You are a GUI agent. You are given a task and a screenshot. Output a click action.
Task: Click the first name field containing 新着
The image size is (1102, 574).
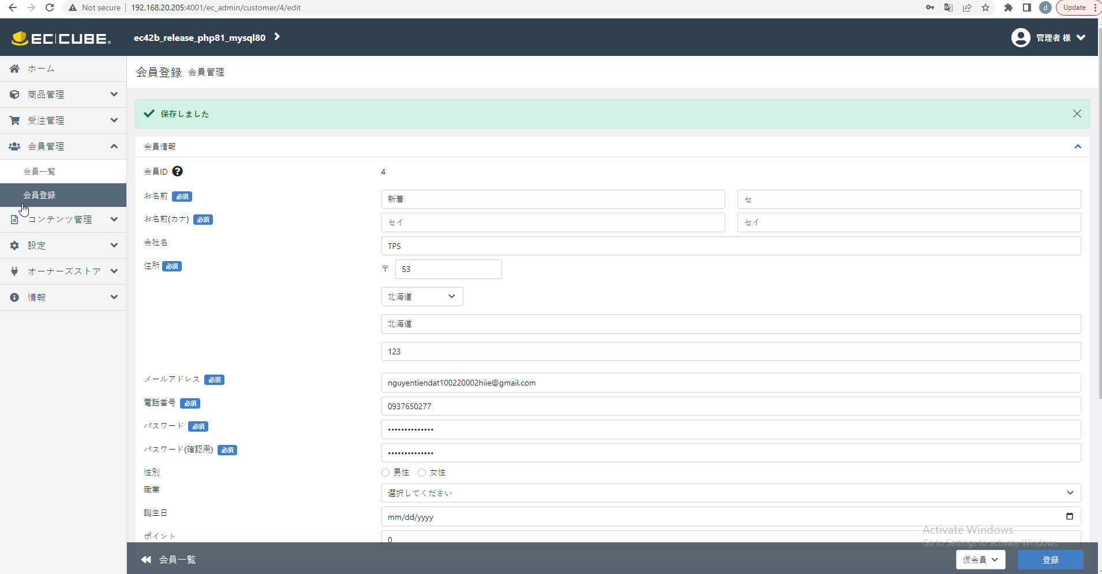point(553,199)
